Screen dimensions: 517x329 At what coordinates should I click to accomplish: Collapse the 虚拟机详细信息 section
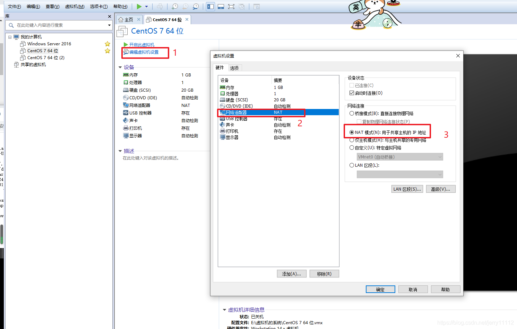[x=225, y=310]
